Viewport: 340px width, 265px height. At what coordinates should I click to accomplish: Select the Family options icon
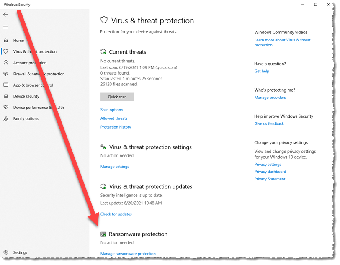pyautogui.click(x=6, y=118)
